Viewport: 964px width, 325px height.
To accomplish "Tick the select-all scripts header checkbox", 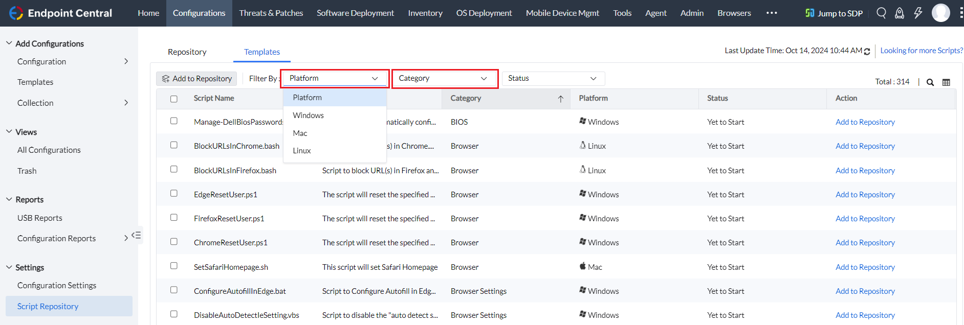I will click(x=174, y=99).
